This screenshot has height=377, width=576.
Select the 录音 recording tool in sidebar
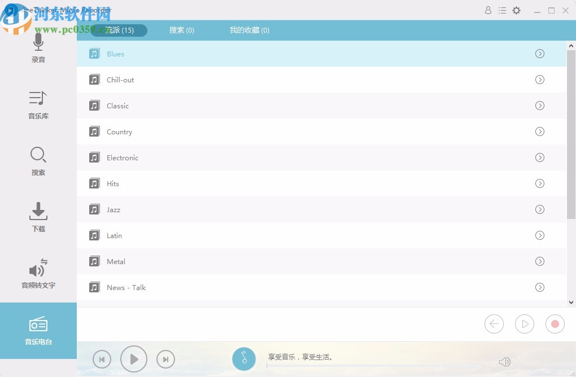point(38,48)
